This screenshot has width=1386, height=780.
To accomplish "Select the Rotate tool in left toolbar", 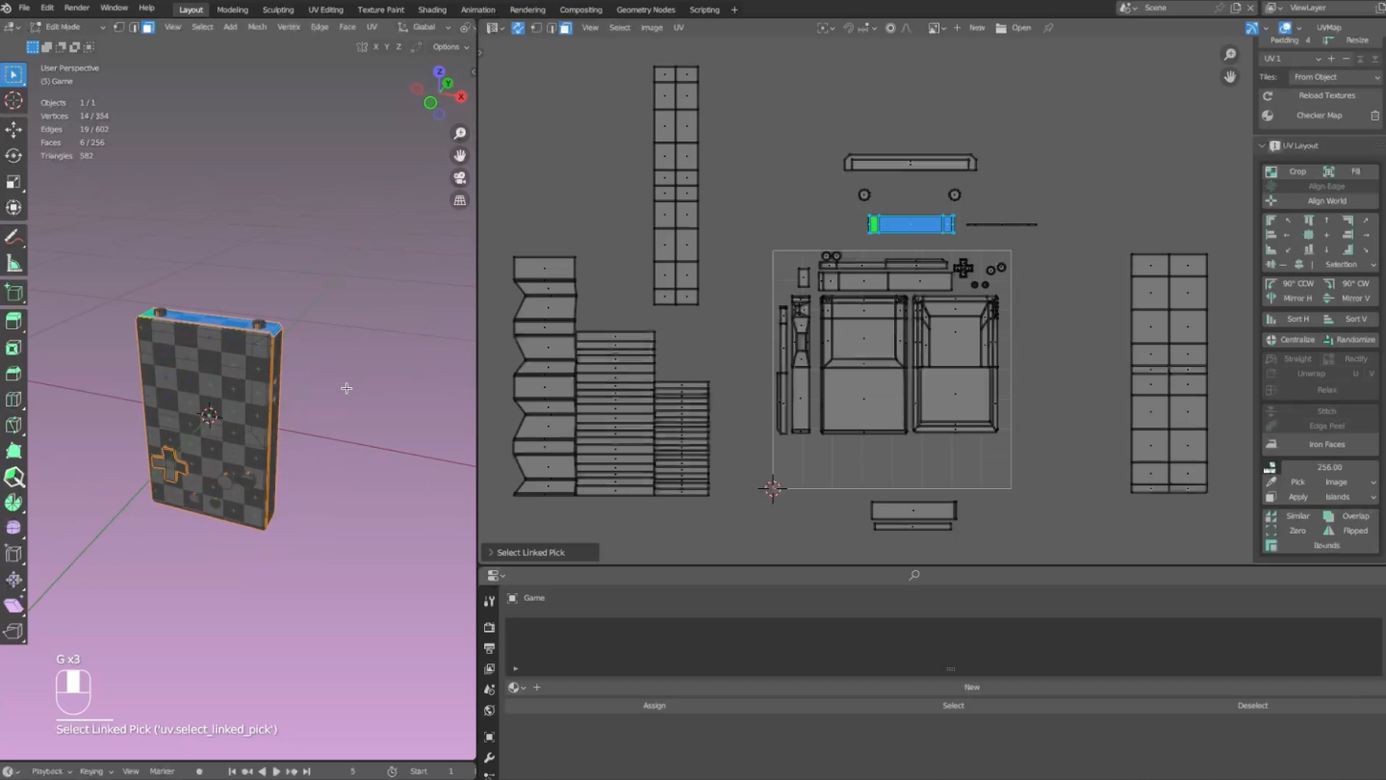I will click(13, 155).
